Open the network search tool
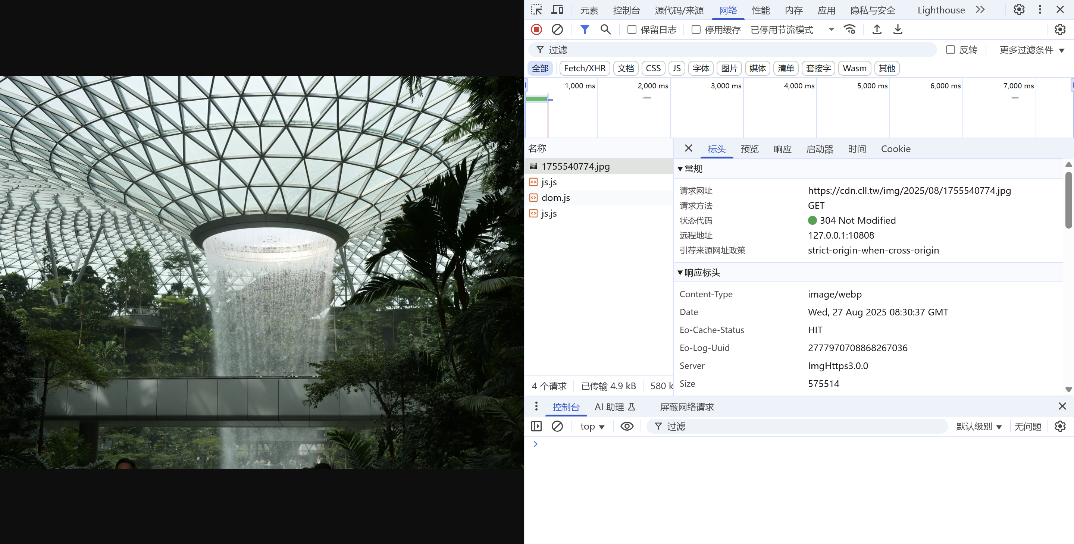1074x544 pixels. click(x=605, y=29)
